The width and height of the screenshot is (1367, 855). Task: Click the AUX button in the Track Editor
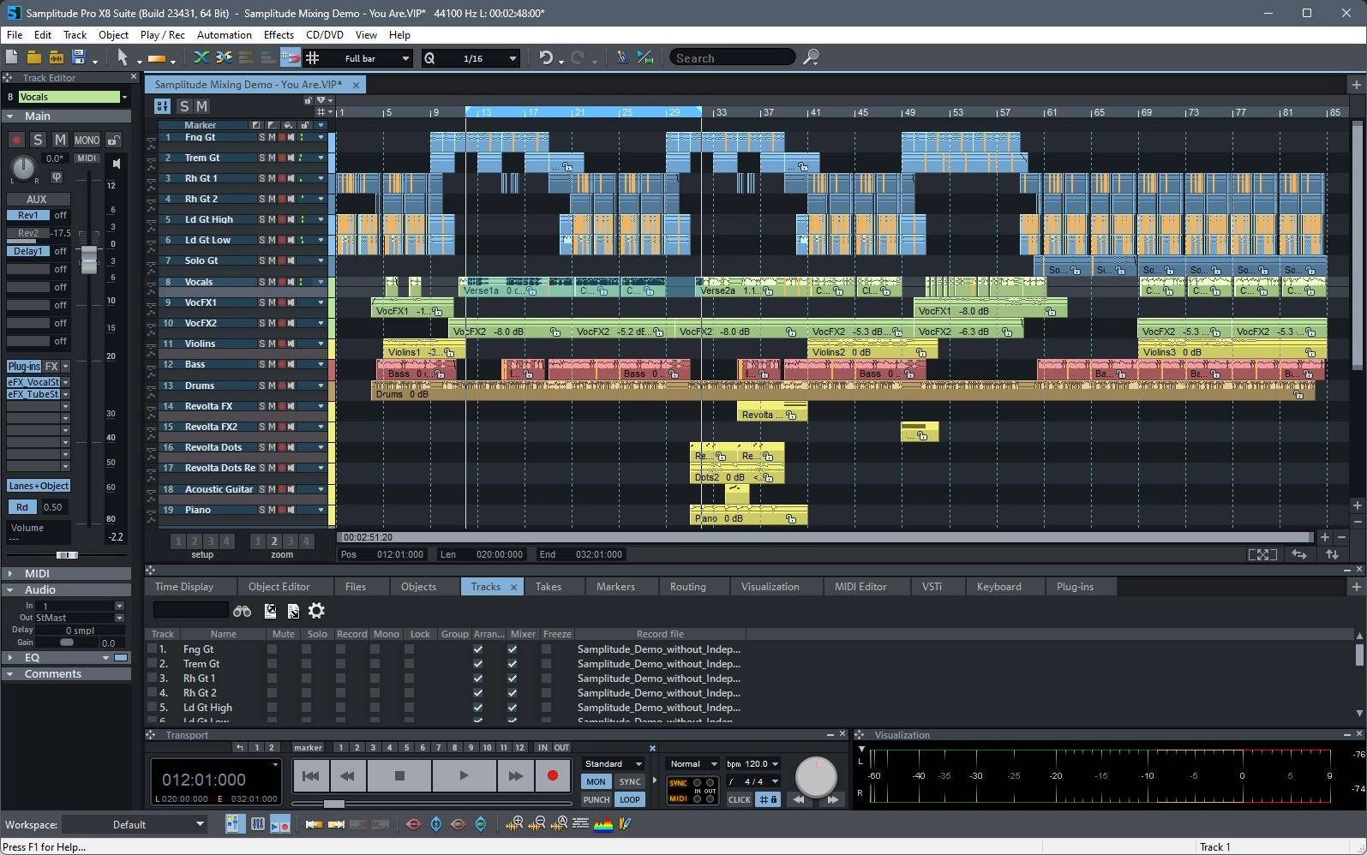tap(37, 199)
